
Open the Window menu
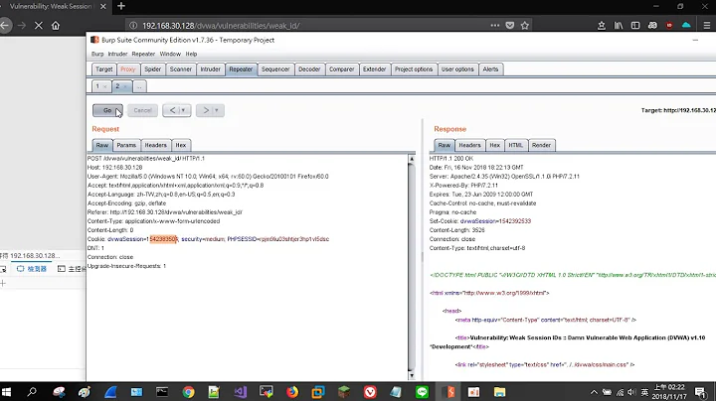tap(170, 54)
